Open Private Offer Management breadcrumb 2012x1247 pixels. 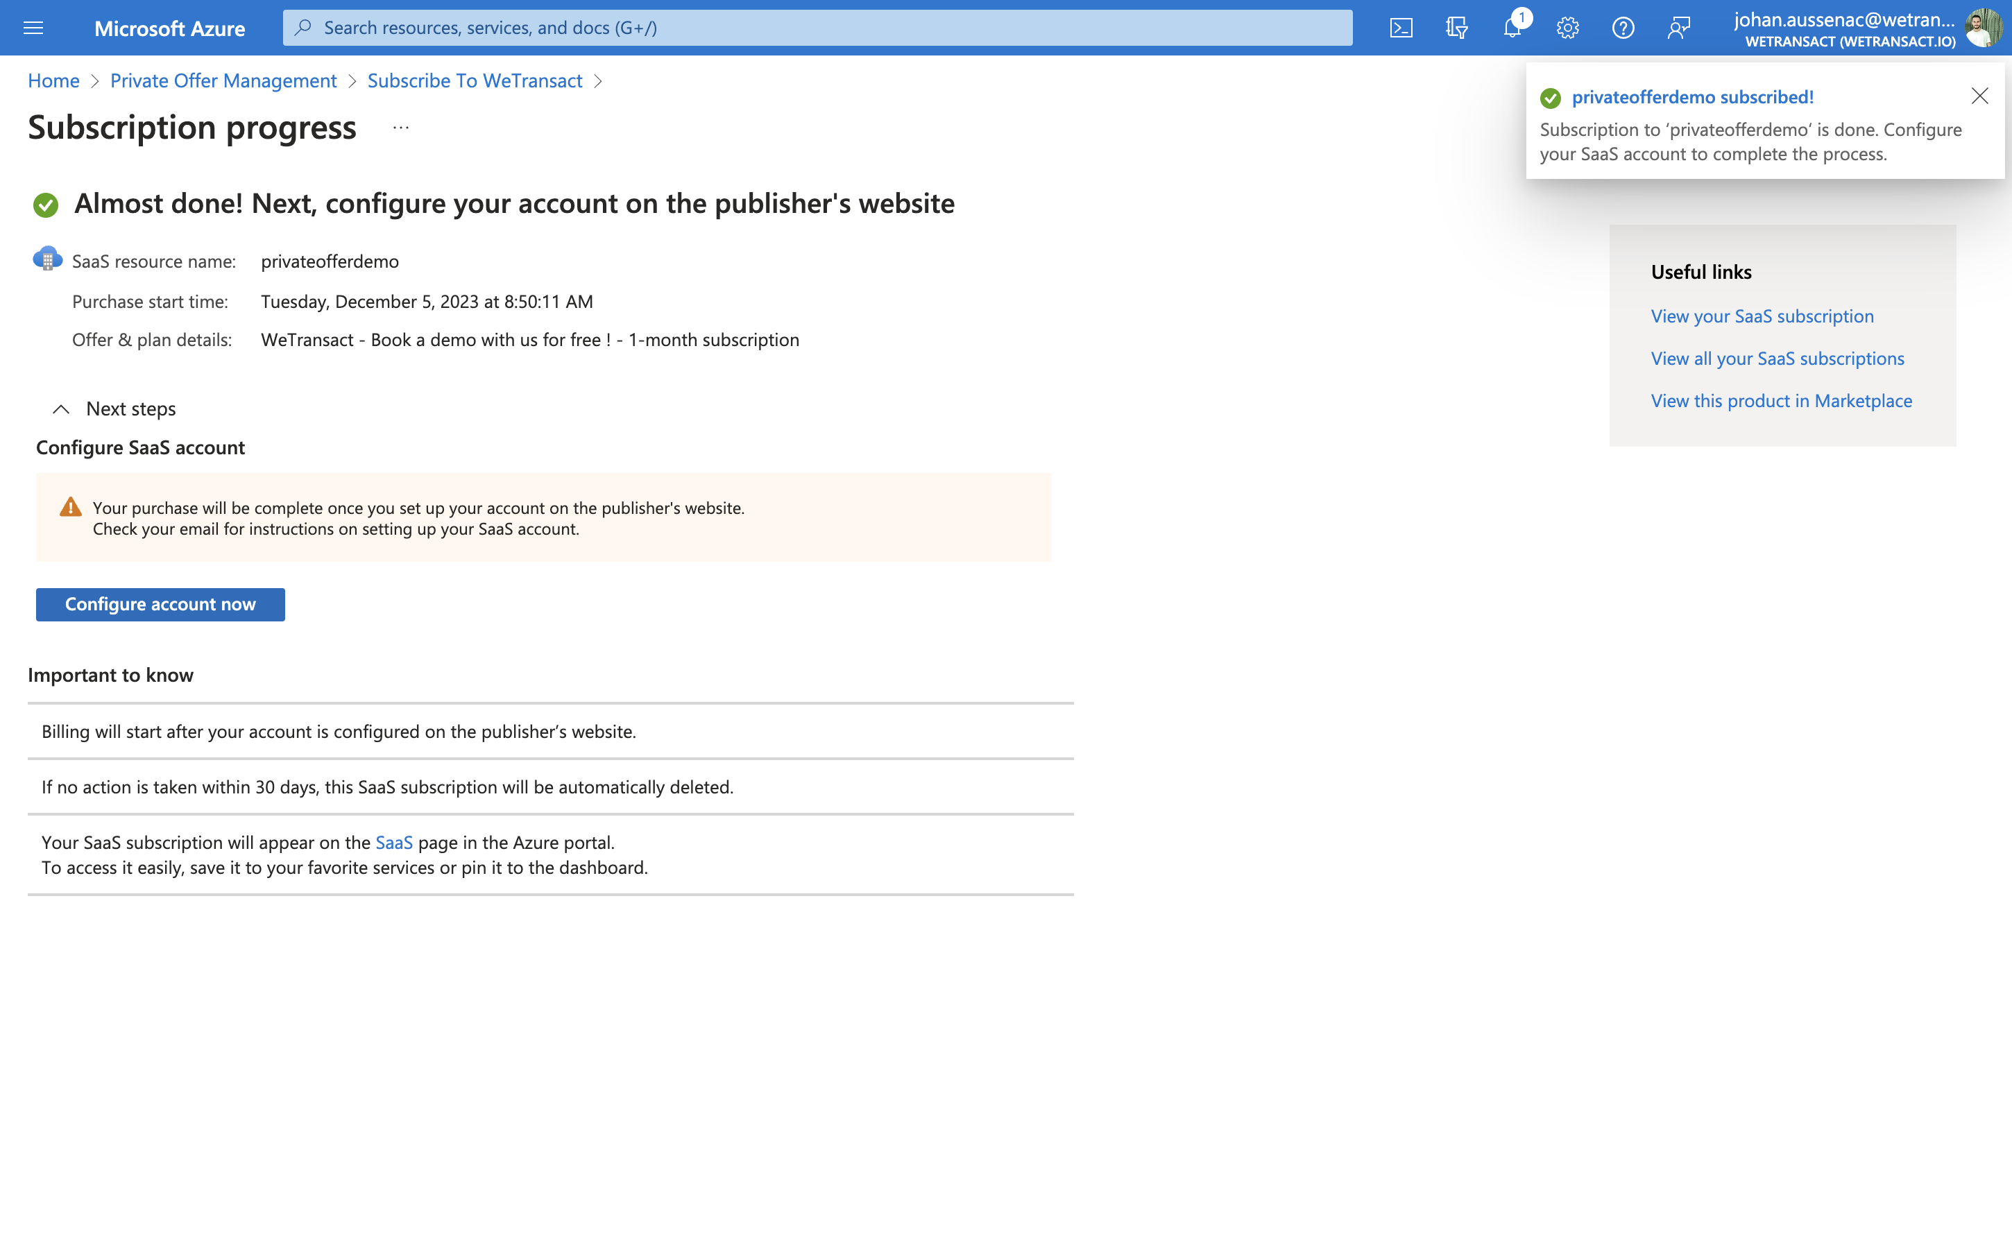pyautogui.click(x=223, y=81)
